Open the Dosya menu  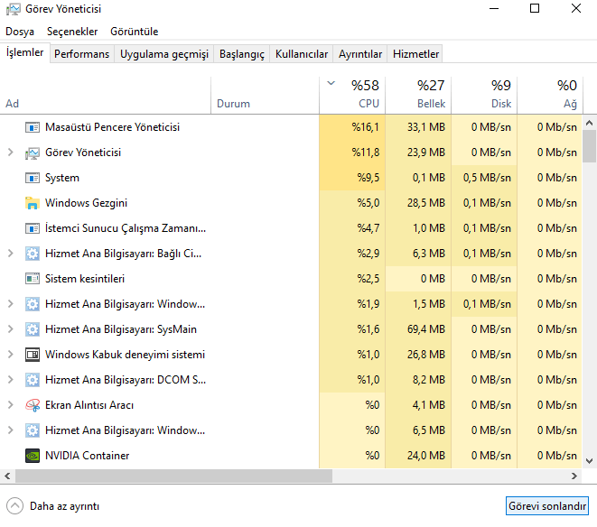pos(20,32)
